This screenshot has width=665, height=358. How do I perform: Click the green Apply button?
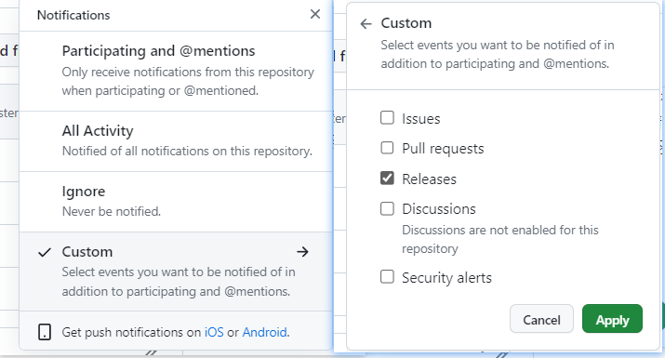click(612, 319)
